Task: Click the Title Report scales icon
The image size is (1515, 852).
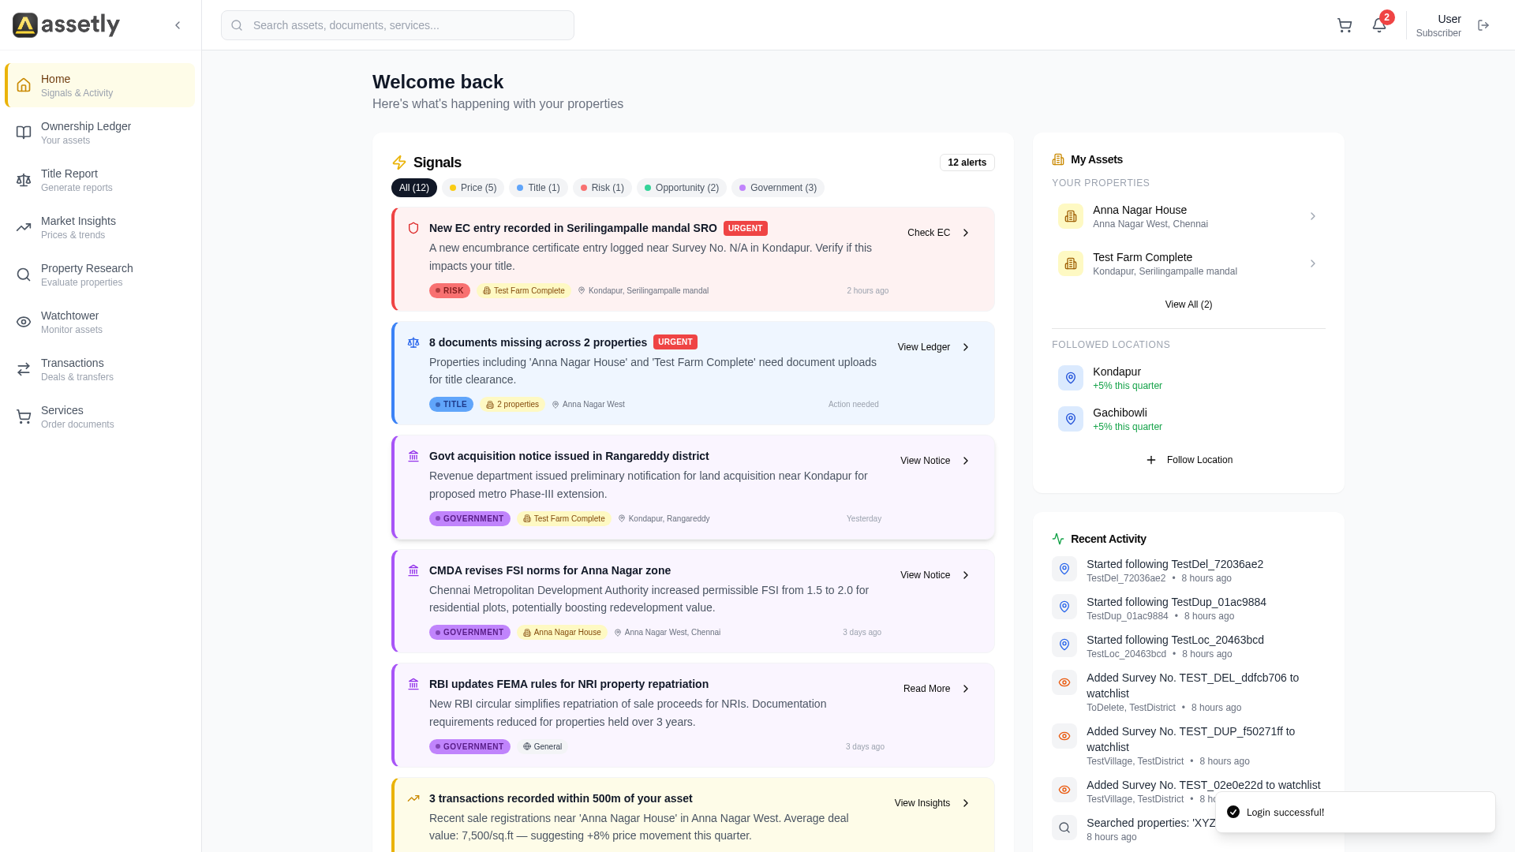Action: click(24, 180)
